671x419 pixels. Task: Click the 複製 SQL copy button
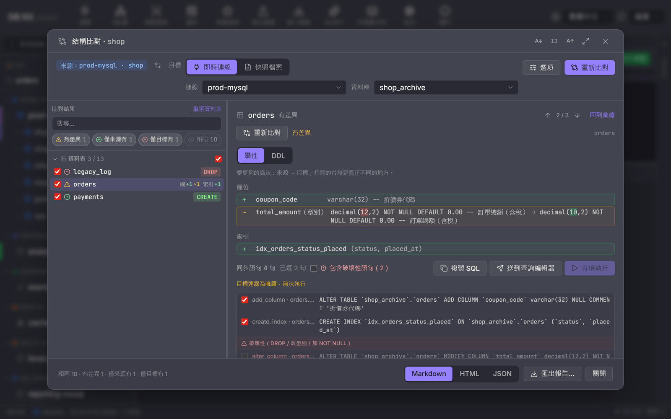pos(460,268)
